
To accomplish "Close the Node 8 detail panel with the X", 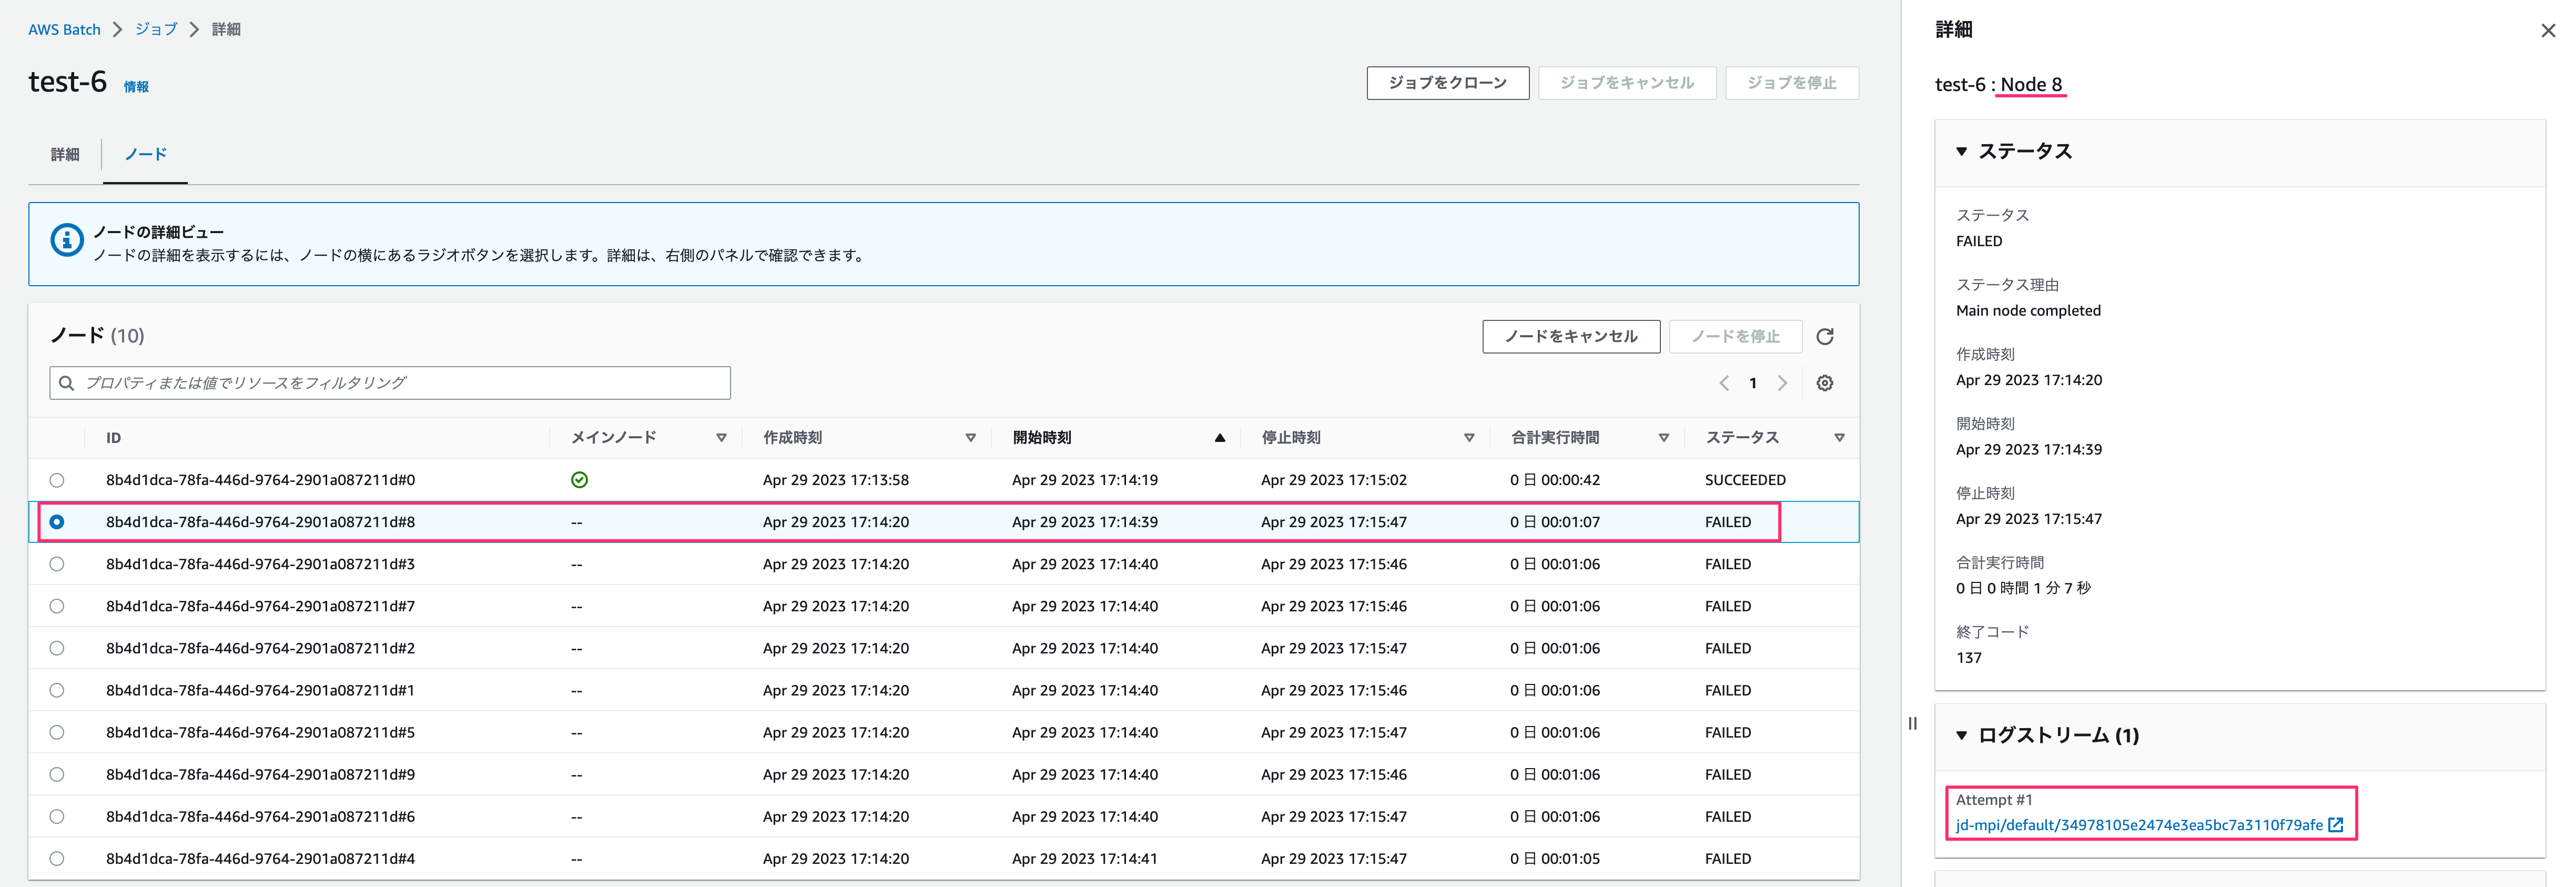I will pyautogui.click(x=2548, y=30).
